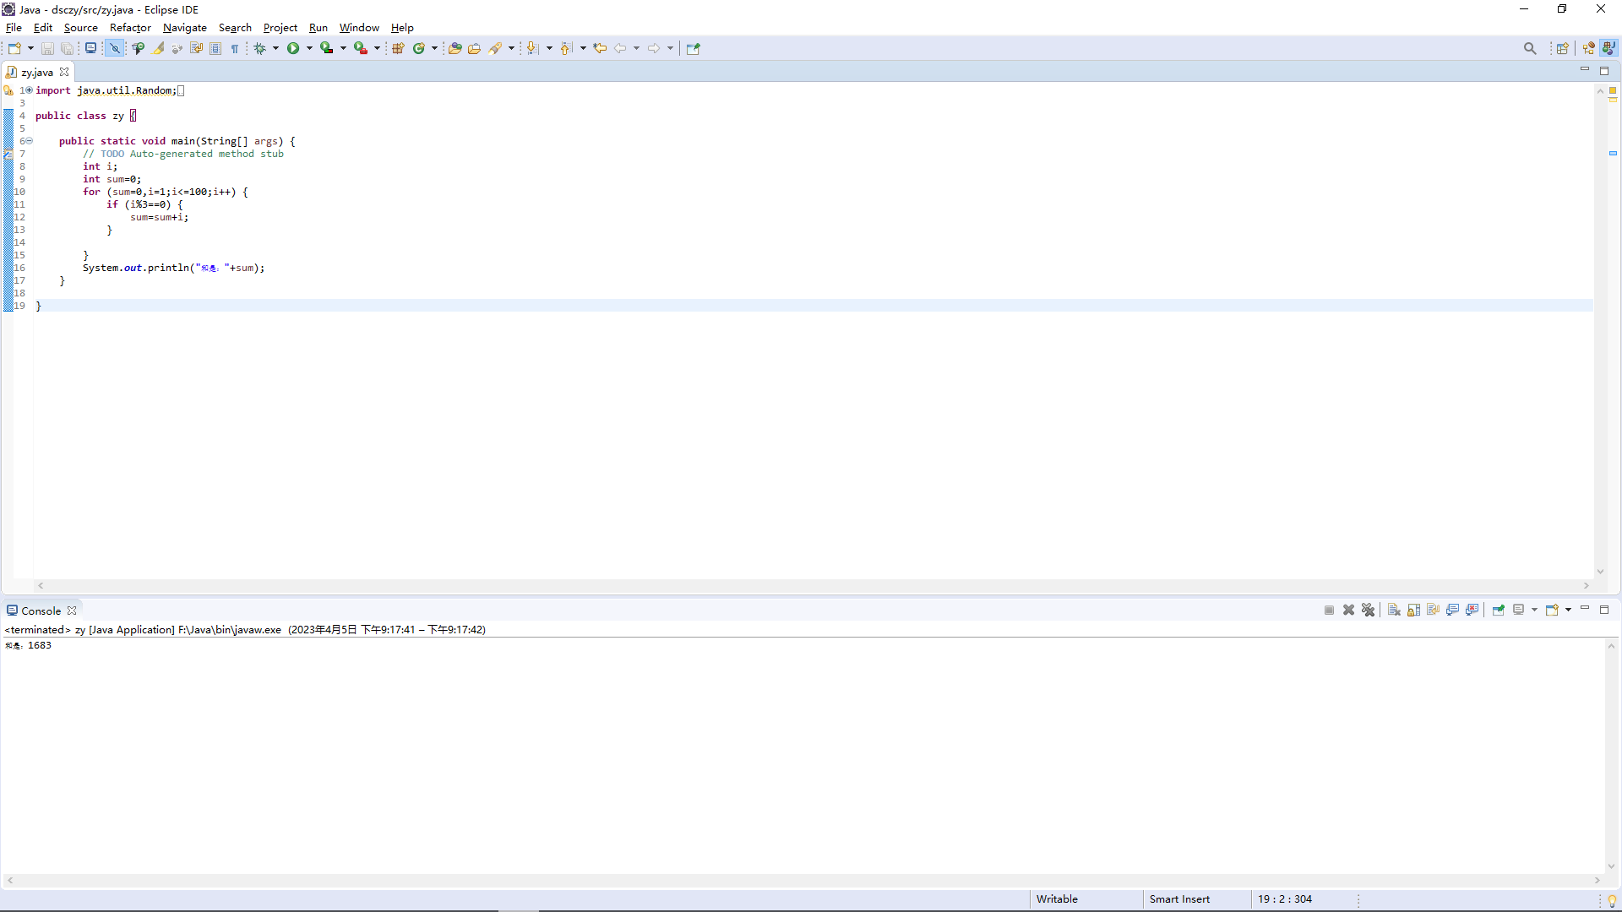Toggle Scroll Lock in Console

click(x=1413, y=610)
